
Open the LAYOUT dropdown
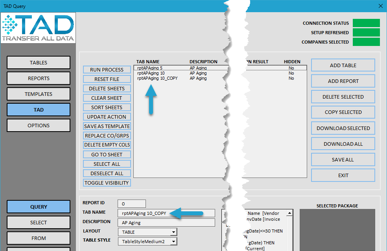[x=173, y=232]
